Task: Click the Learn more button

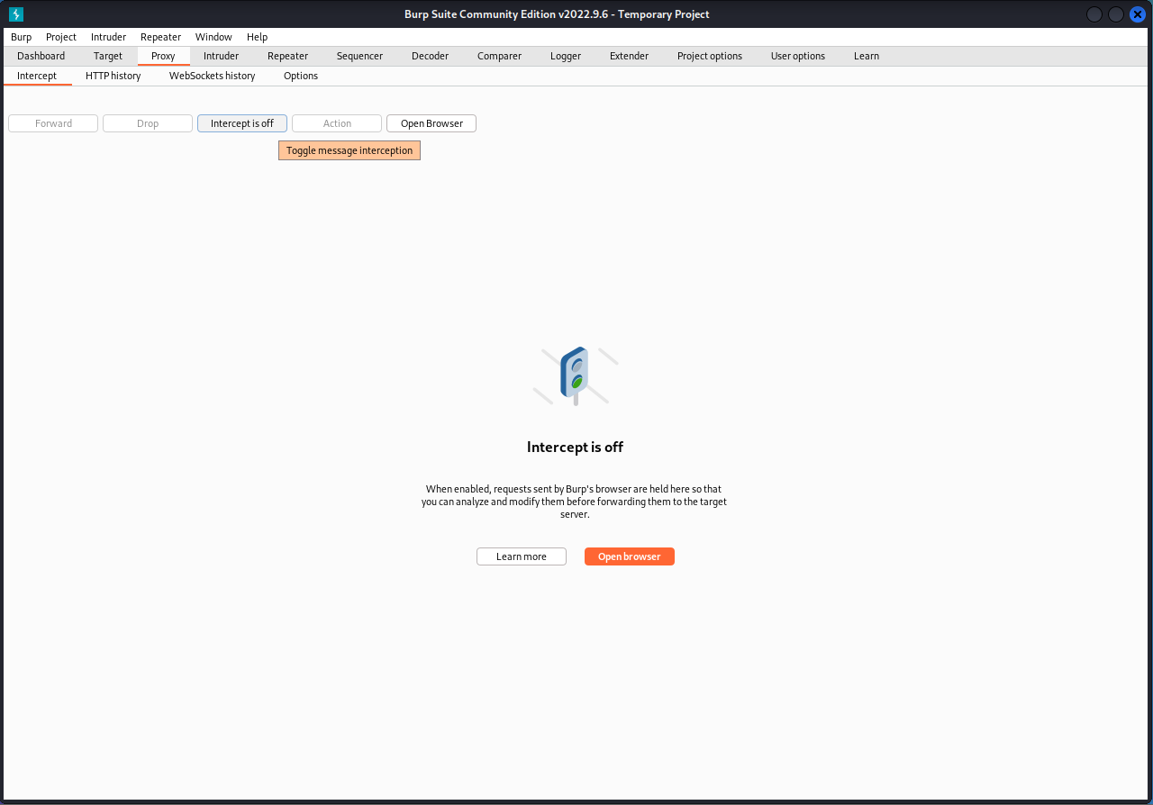Action: [x=522, y=556]
